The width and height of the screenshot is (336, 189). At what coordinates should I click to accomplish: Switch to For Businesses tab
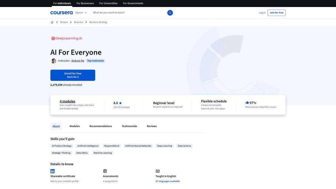(85, 3)
